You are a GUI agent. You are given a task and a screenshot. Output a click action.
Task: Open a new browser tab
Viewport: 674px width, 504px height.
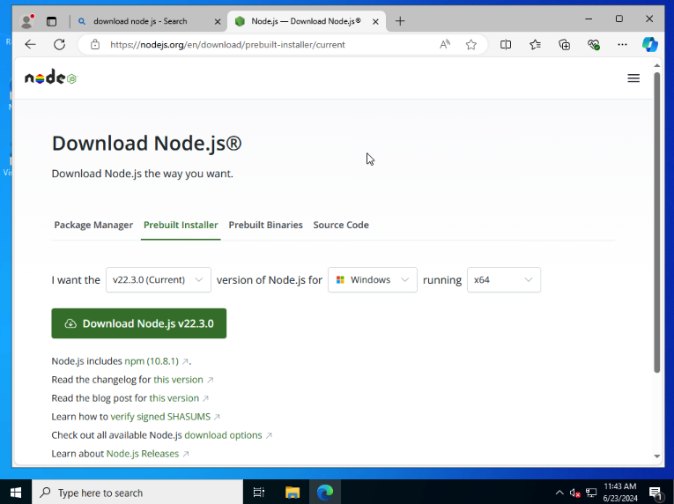pyautogui.click(x=400, y=21)
